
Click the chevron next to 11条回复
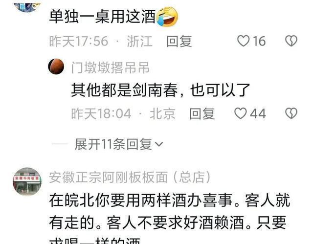(x=159, y=144)
